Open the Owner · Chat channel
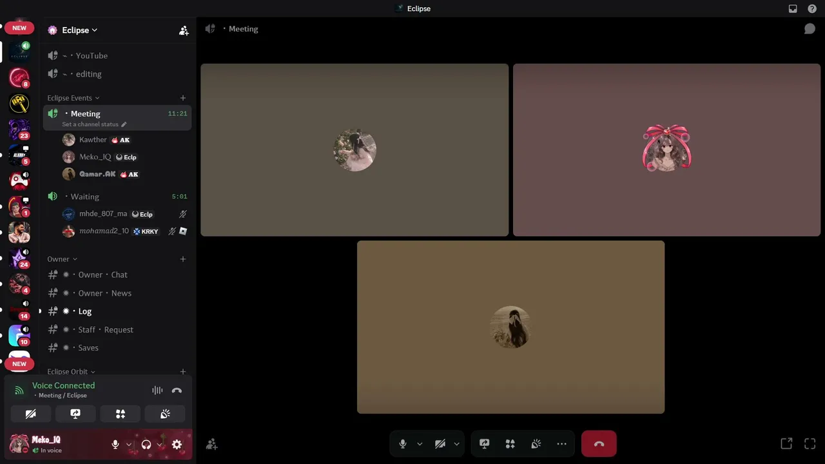Viewport: 825px width, 464px height. [117, 275]
